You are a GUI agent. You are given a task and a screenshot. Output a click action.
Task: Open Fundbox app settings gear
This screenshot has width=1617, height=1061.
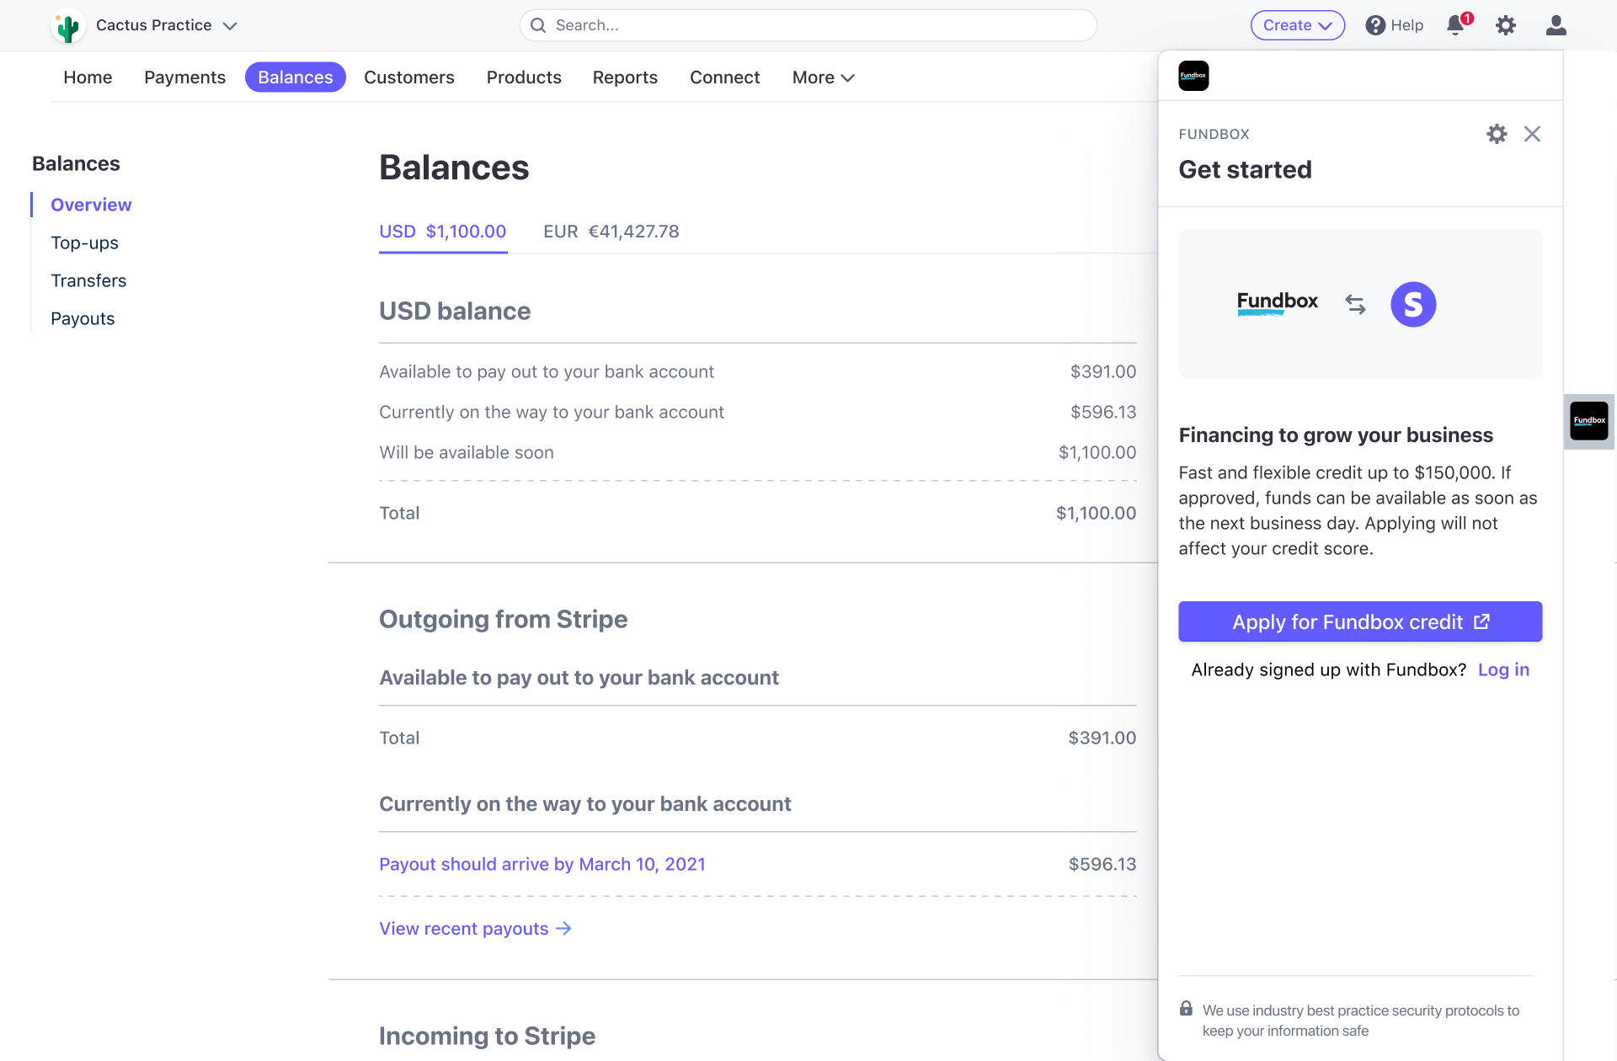click(x=1497, y=134)
